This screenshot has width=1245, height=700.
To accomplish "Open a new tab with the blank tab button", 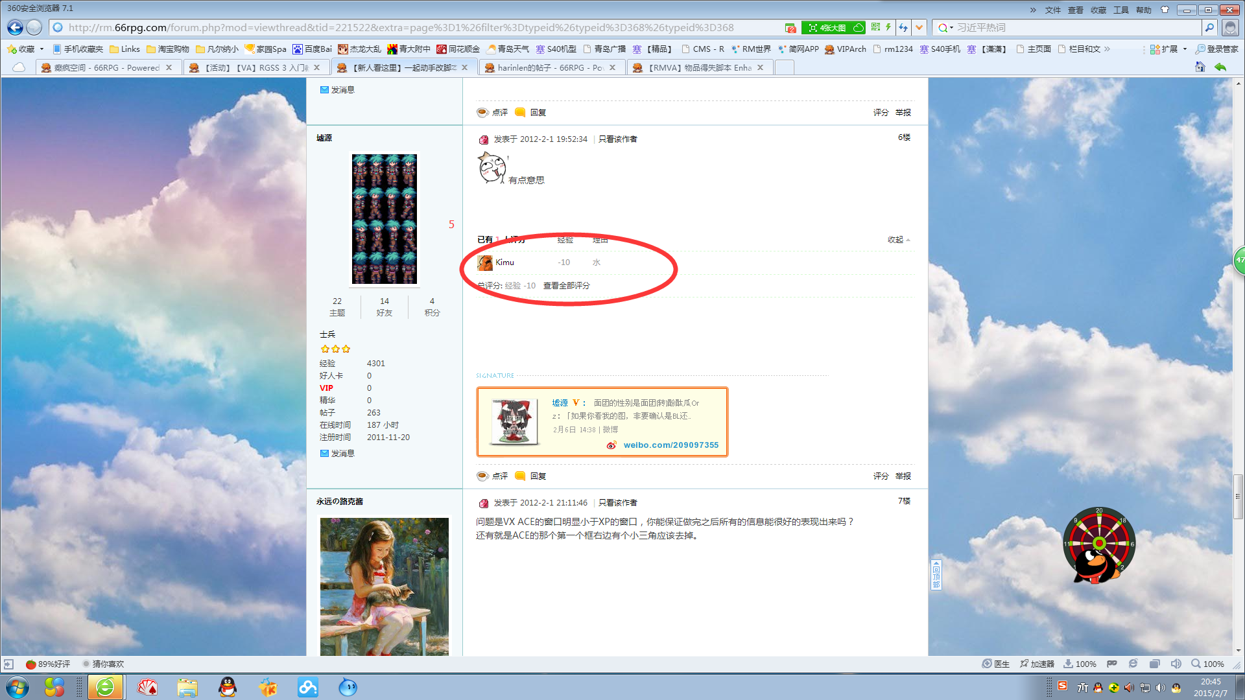I will pos(785,67).
